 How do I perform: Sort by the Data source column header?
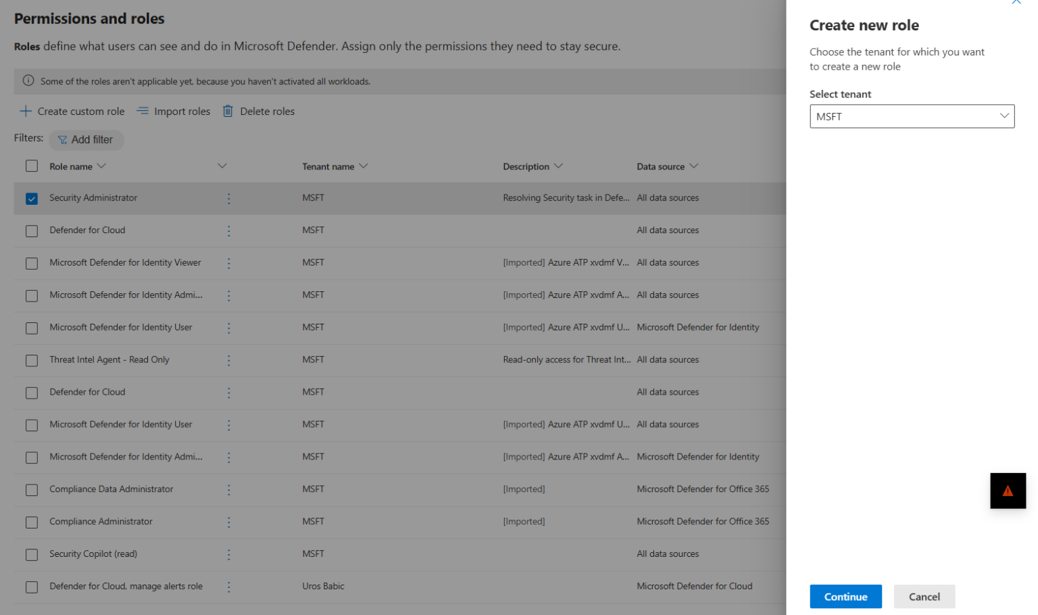pos(667,166)
